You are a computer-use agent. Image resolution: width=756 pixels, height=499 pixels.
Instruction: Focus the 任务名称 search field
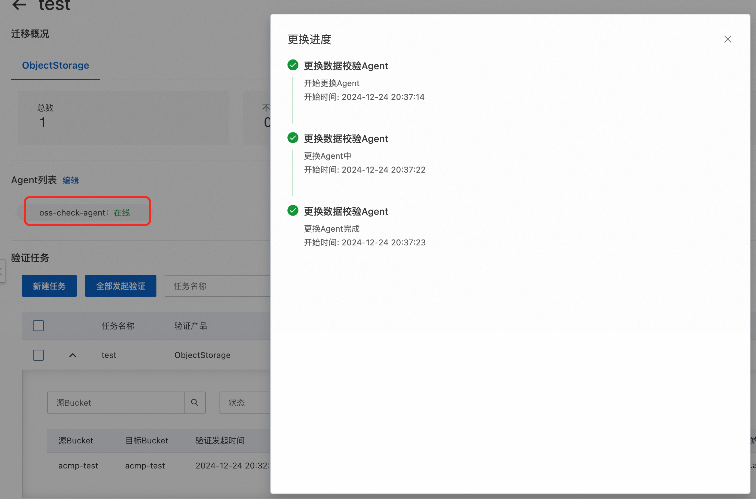point(217,286)
